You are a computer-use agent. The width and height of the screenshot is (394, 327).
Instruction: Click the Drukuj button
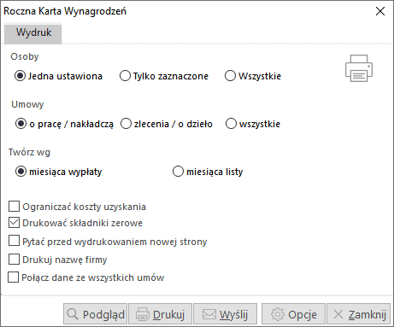point(160,314)
